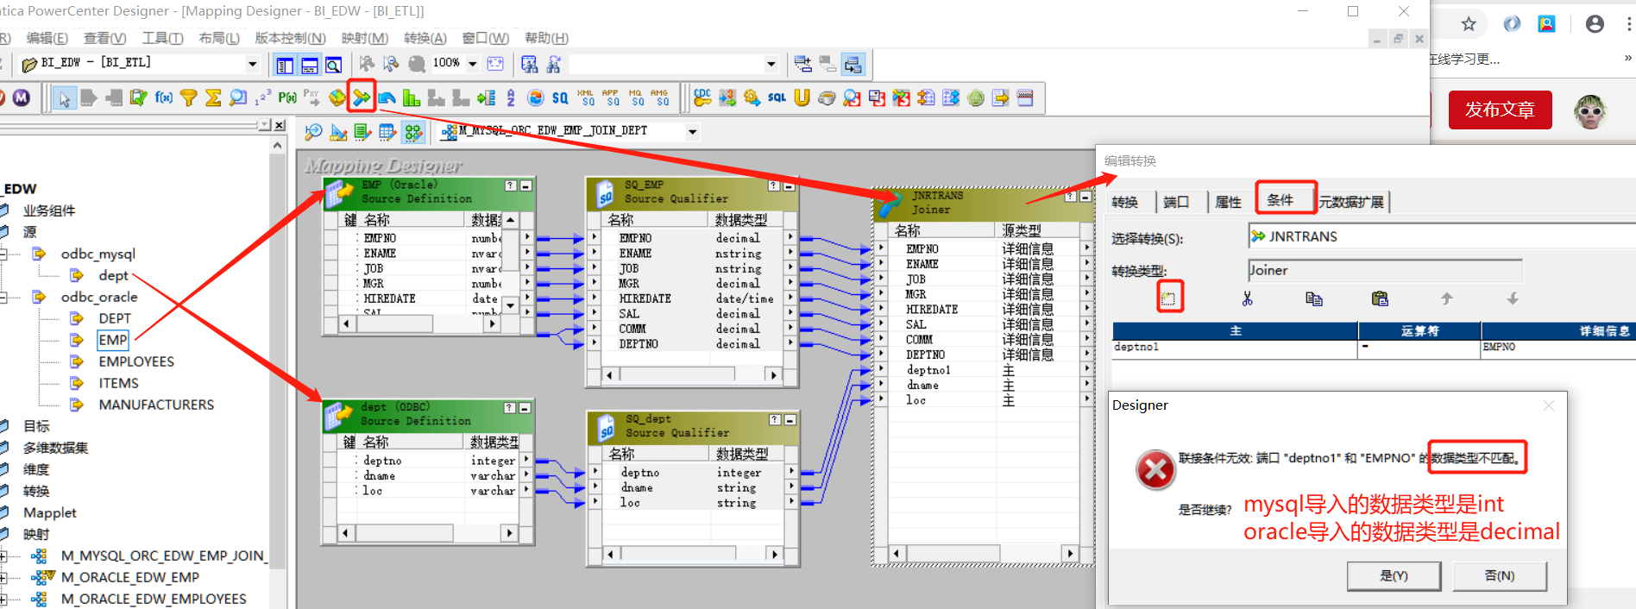Screen dimensions: 1636x609
Task: Select the arrow pointer tool in toolbar
Action: point(64,97)
